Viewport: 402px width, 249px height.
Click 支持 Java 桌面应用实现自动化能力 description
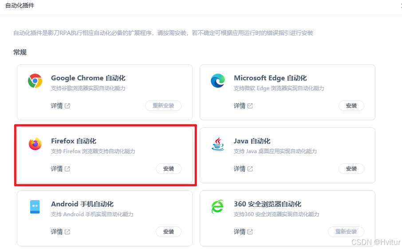[276, 151]
